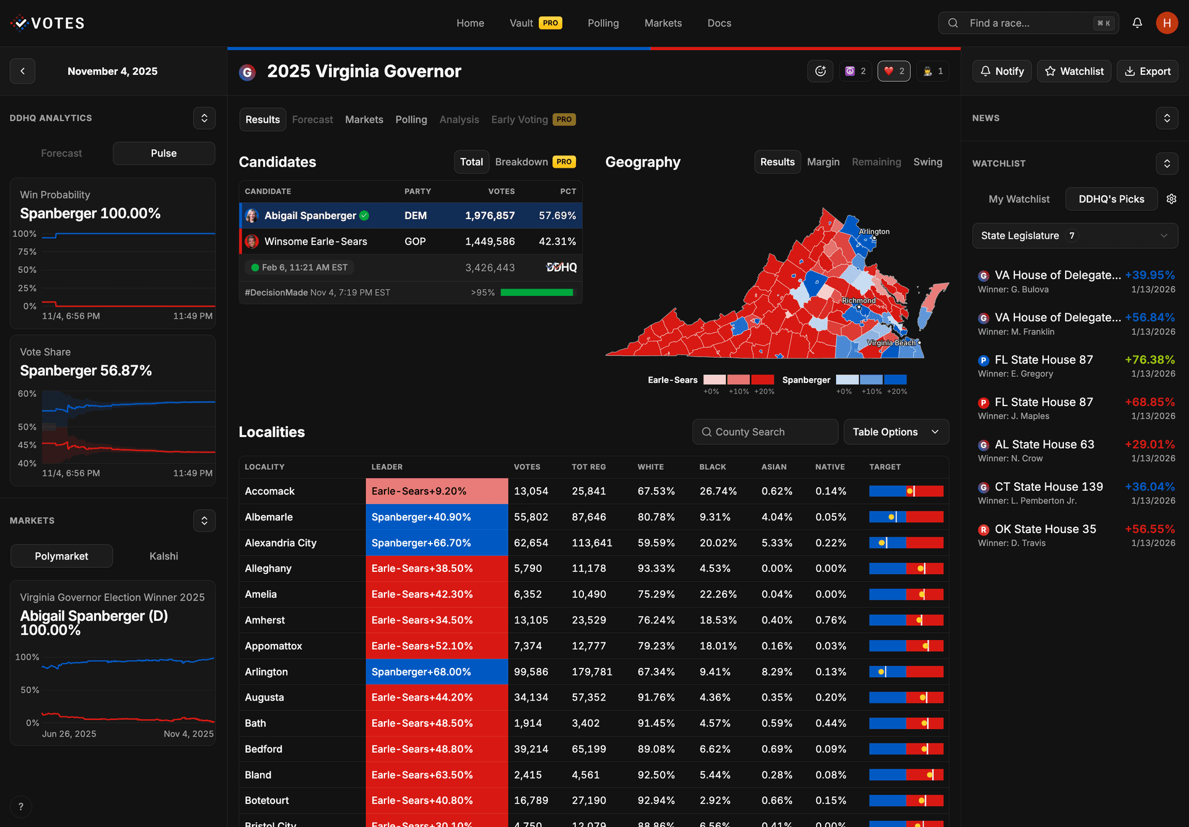
Task: Open the user avatar H menu
Action: pyautogui.click(x=1167, y=23)
